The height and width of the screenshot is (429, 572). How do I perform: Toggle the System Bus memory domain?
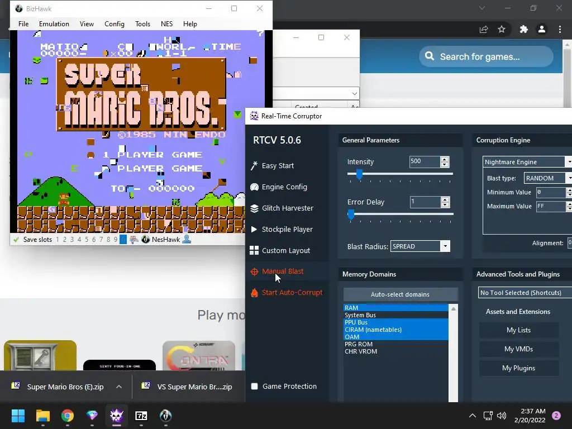coord(396,315)
